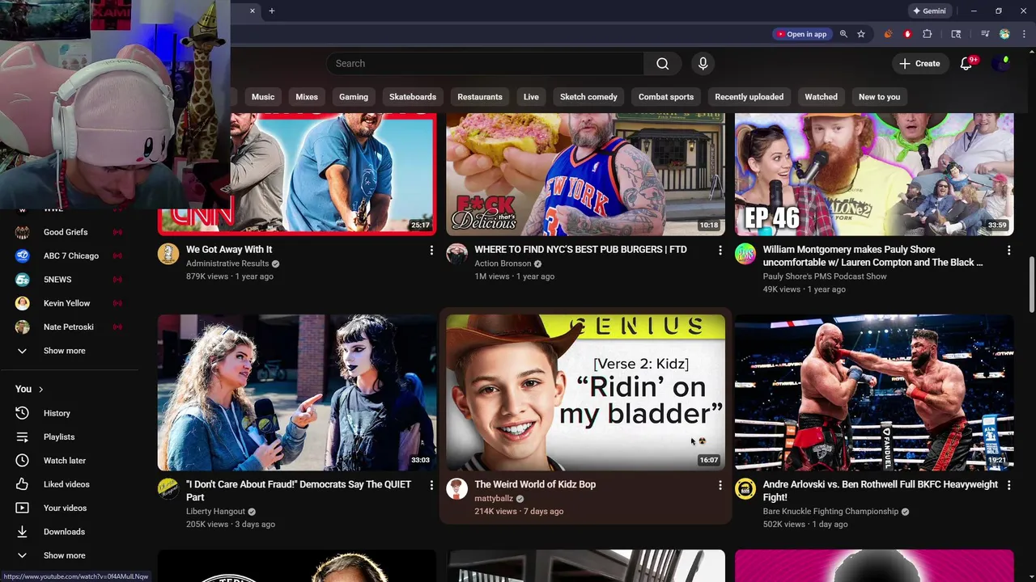The image size is (1036, 582).
Task: Click the red hand ad-blocker extension
Action: click(907, 34)
